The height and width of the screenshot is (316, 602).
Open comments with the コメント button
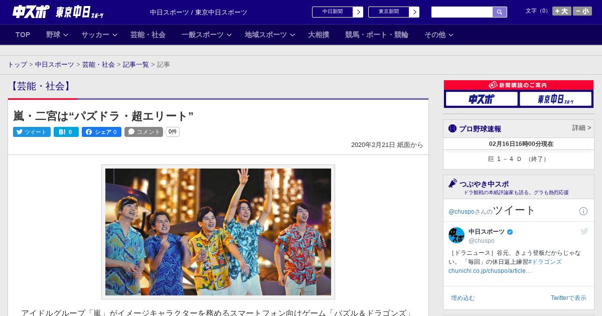pyautogui.click(x=144, y=132)
